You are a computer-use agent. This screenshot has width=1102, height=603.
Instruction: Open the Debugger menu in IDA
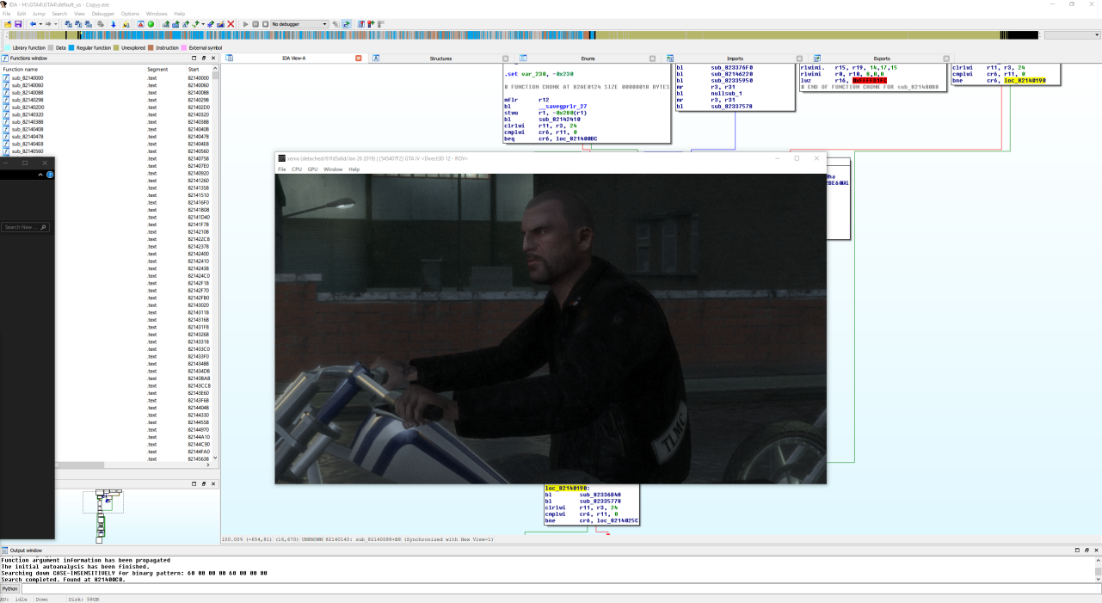pyautogui.click(x=102, y=14)
